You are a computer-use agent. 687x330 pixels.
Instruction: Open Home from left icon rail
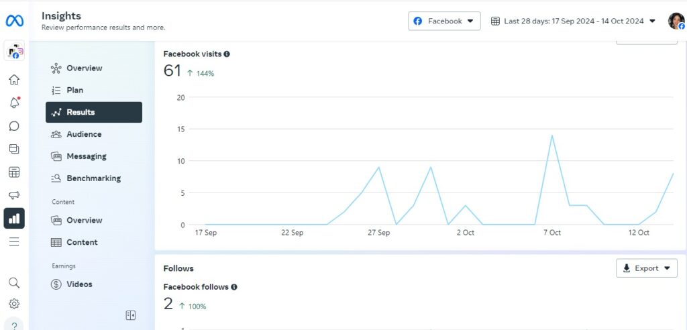[14, 80]
